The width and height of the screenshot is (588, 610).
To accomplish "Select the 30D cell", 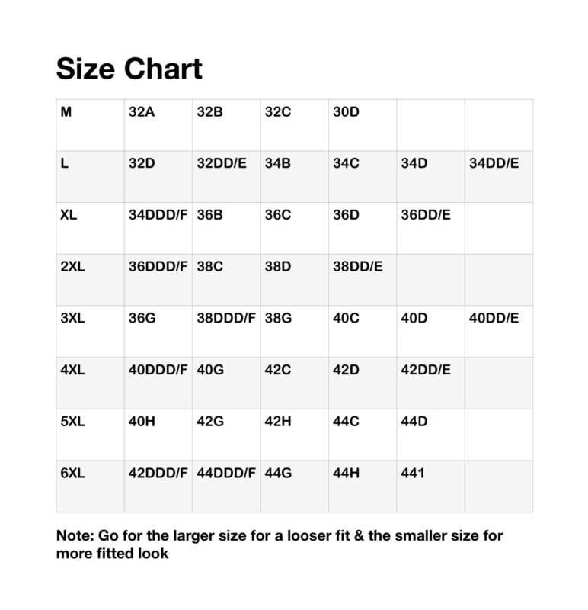I will 346,112.
